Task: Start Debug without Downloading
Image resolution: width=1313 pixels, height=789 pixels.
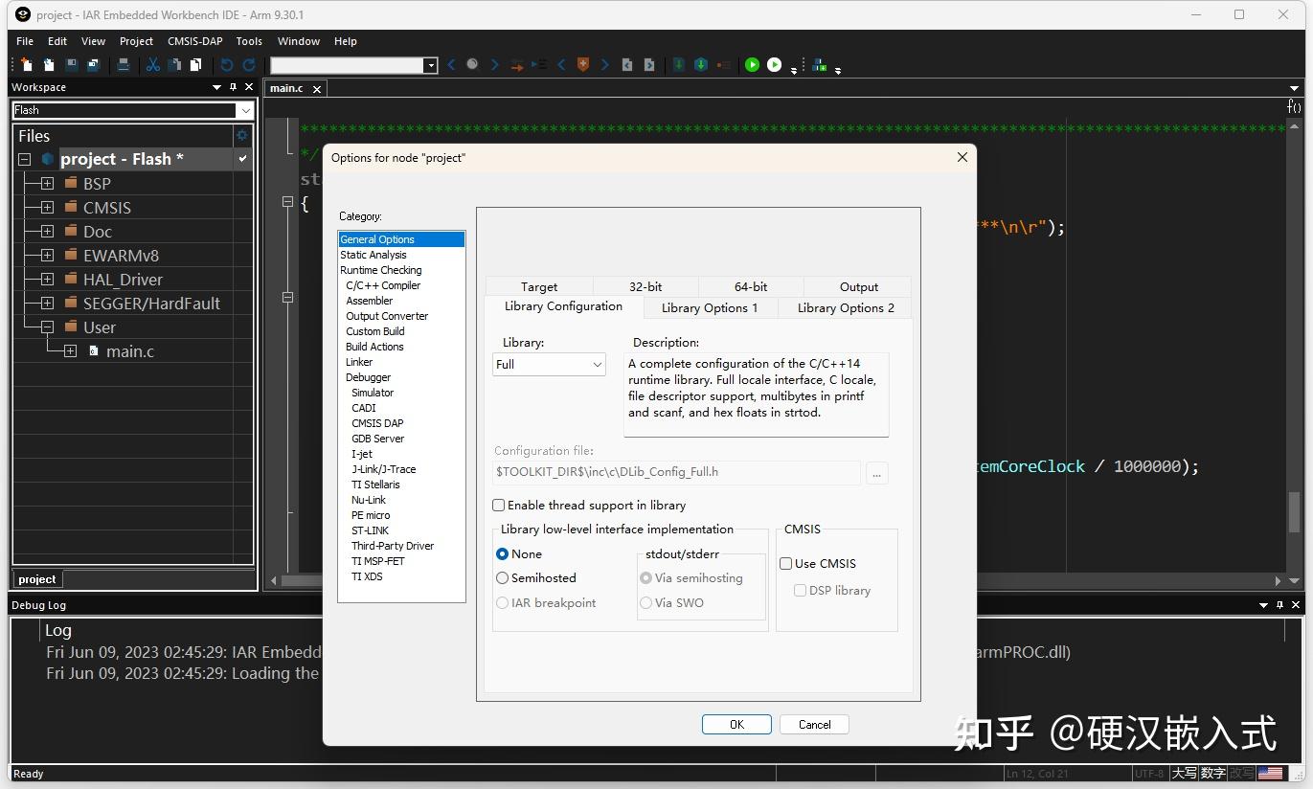Action: 775,65
